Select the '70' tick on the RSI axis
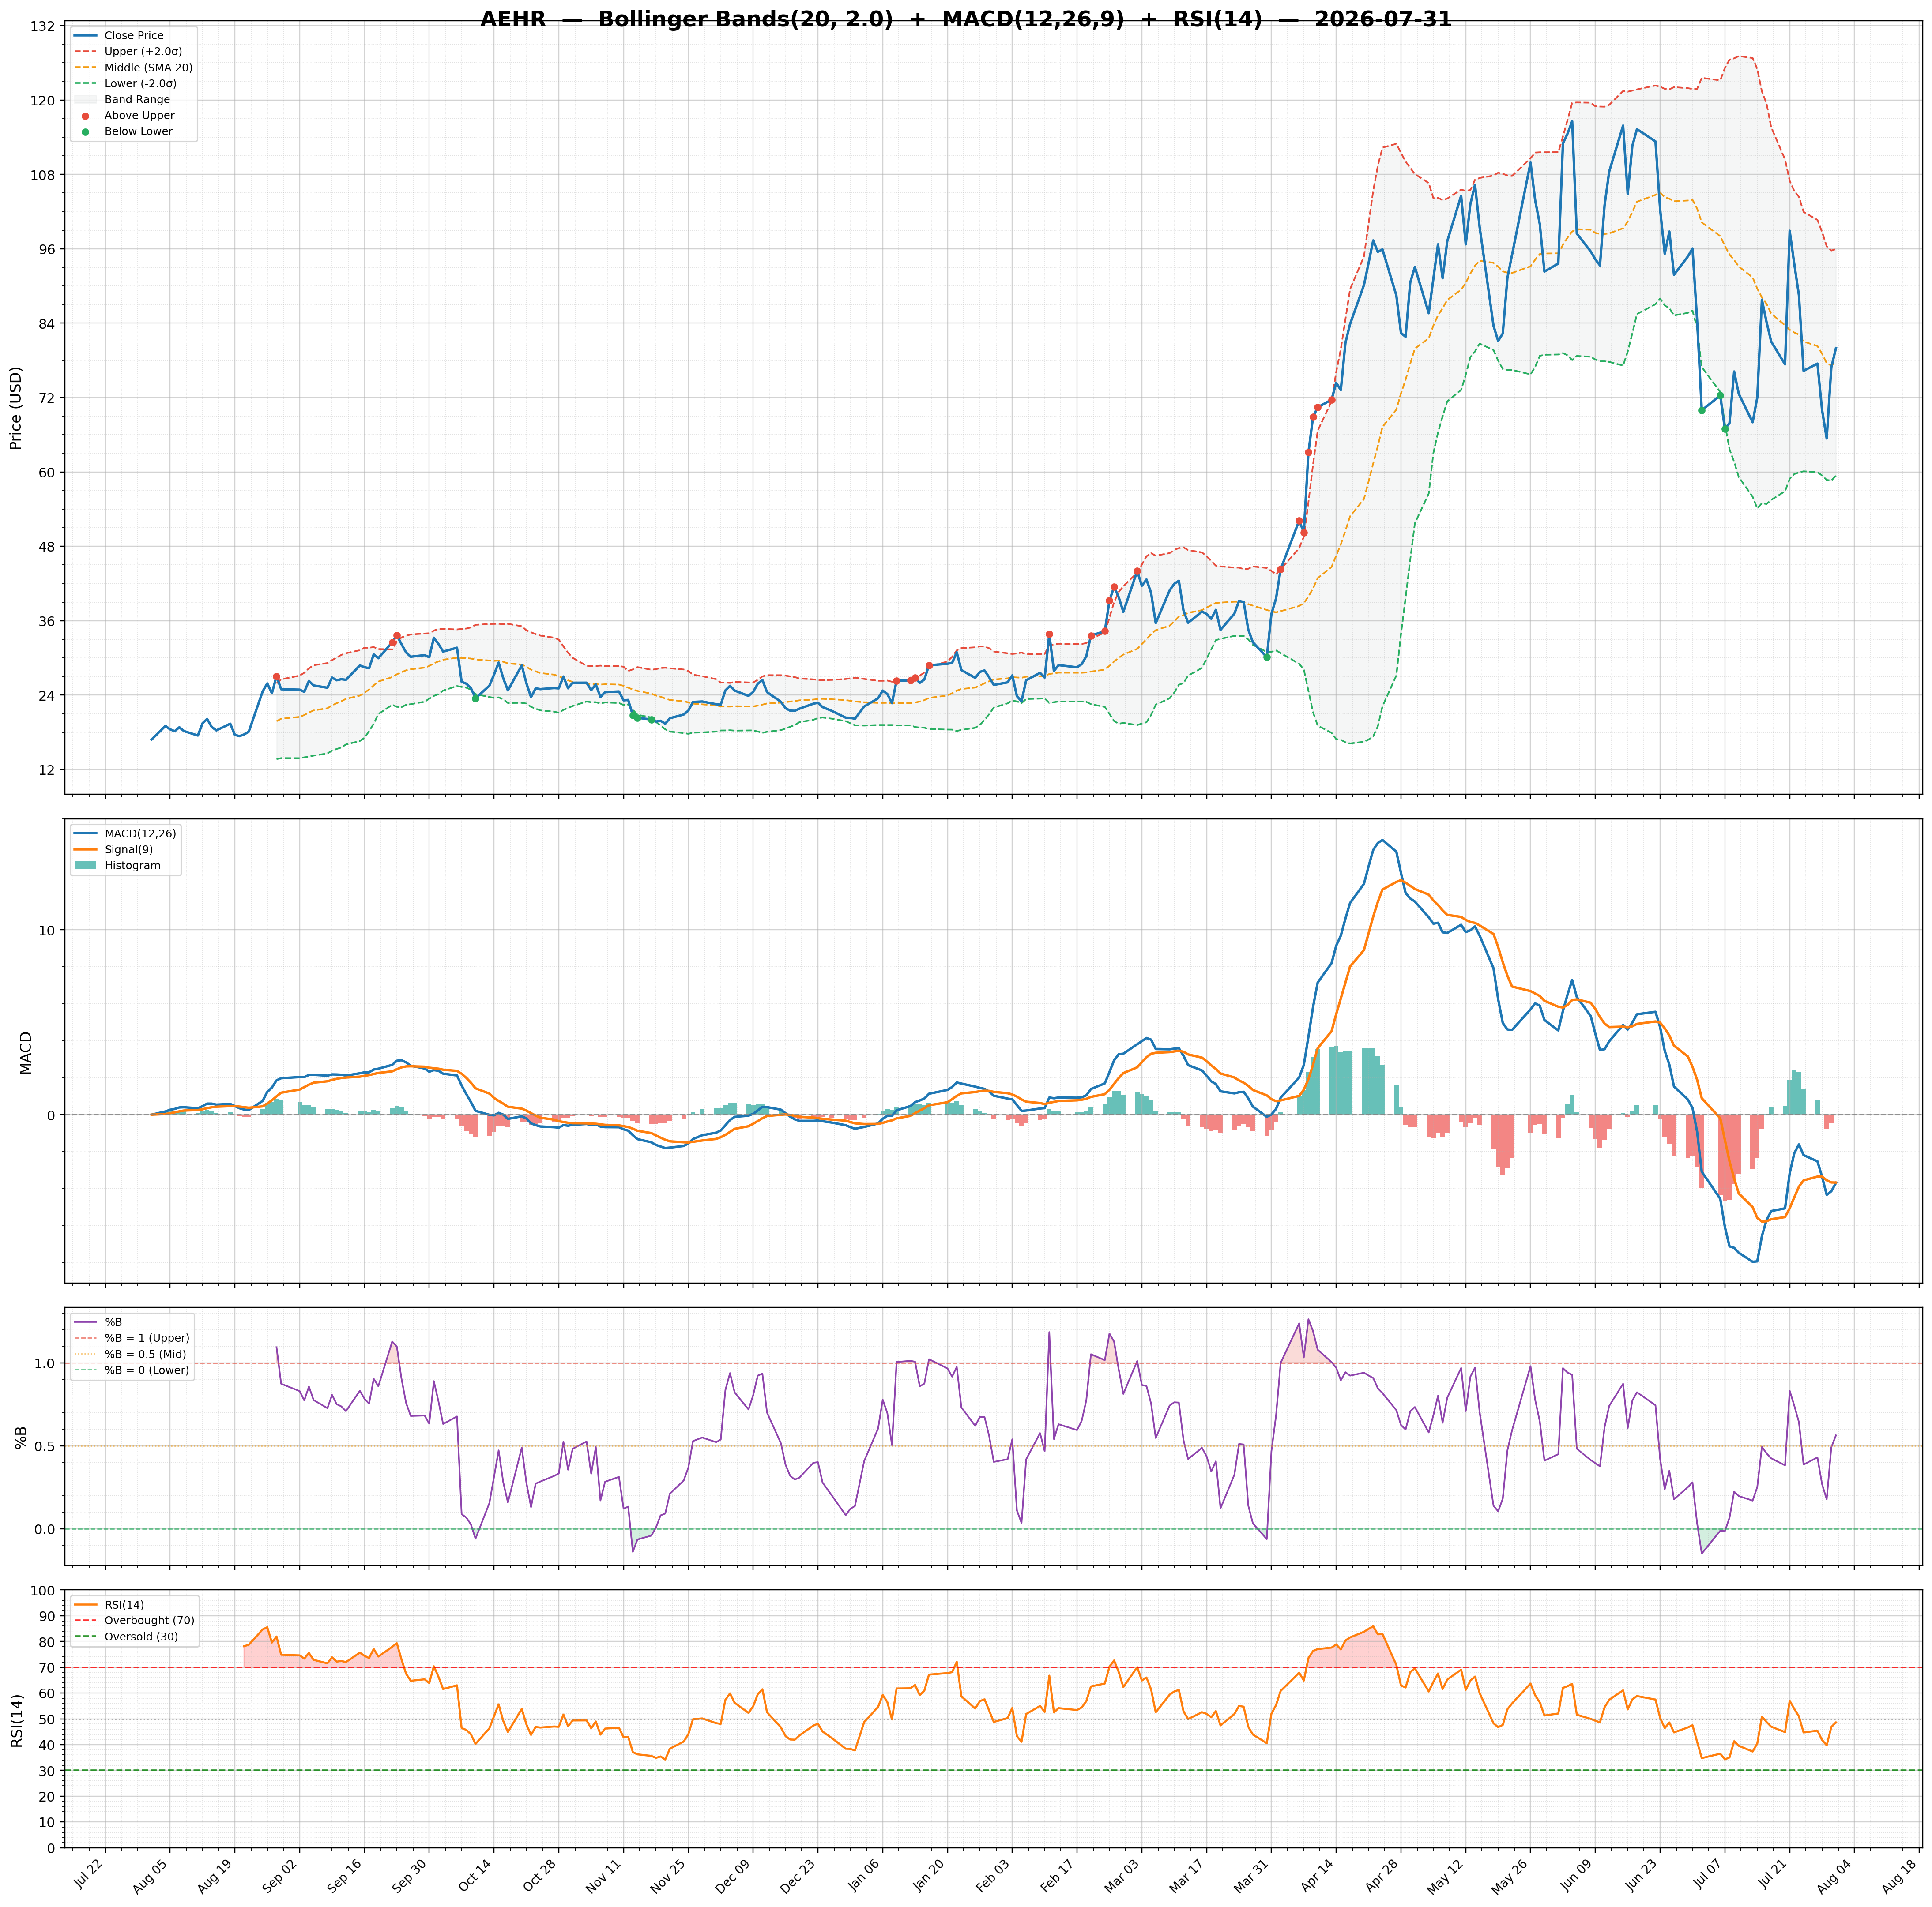1932x1907 pixels. tap(46, 1668)
